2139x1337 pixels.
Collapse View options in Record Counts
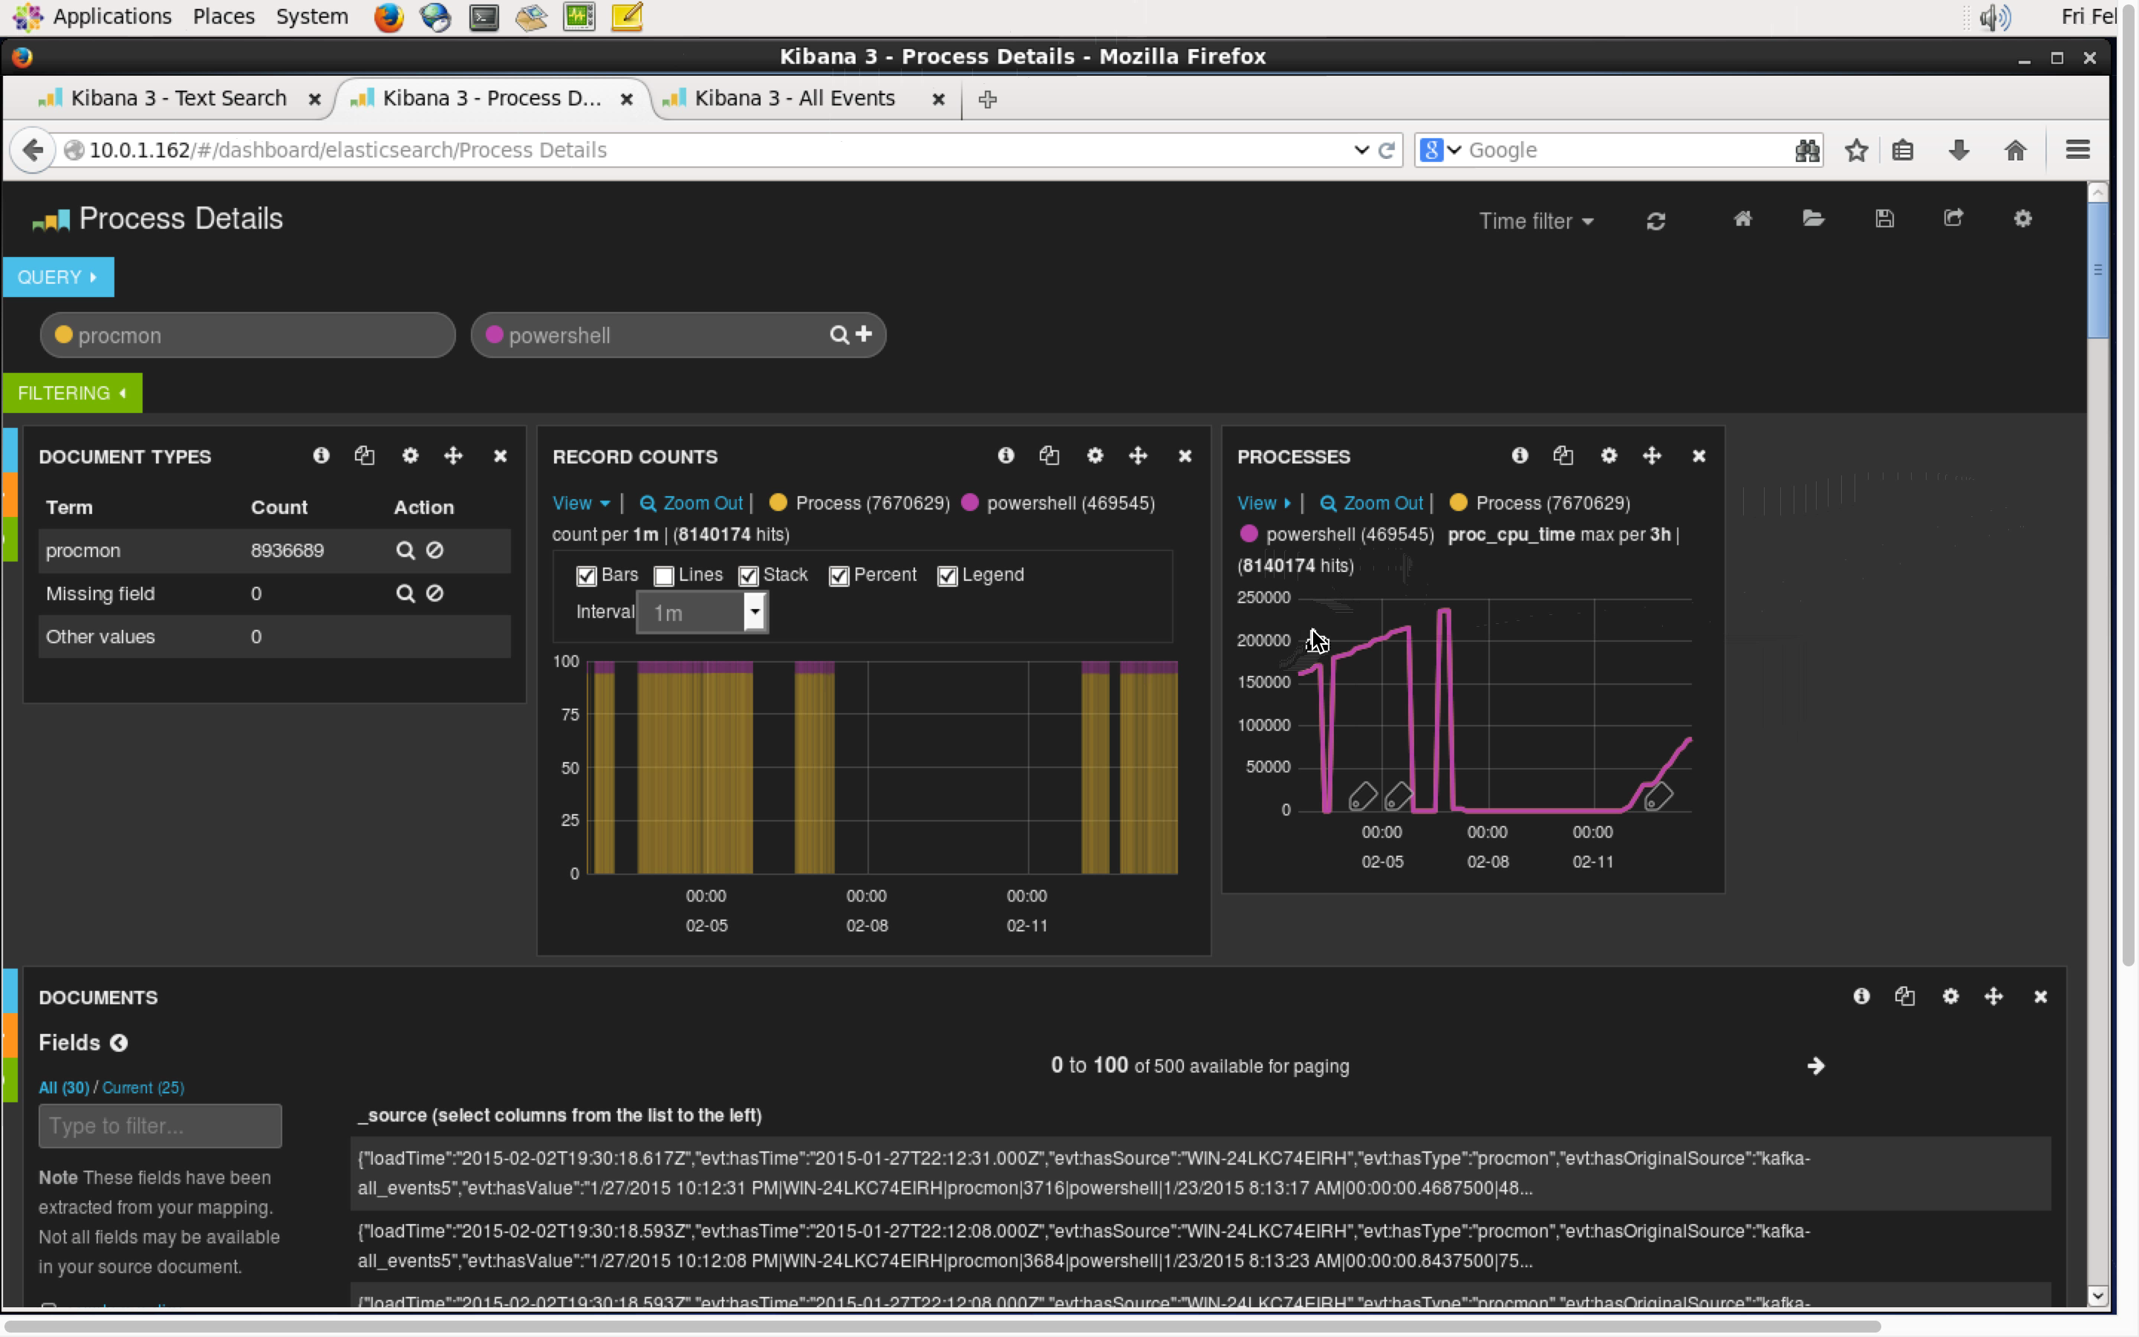click(581, 503)
